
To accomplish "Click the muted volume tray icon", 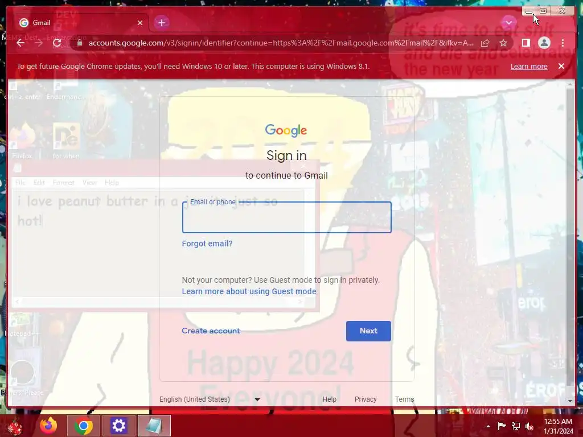I will [x=529, y=426].
